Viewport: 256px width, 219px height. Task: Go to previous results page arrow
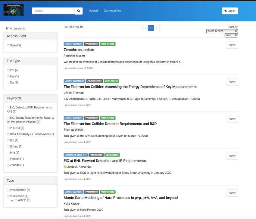145,28
